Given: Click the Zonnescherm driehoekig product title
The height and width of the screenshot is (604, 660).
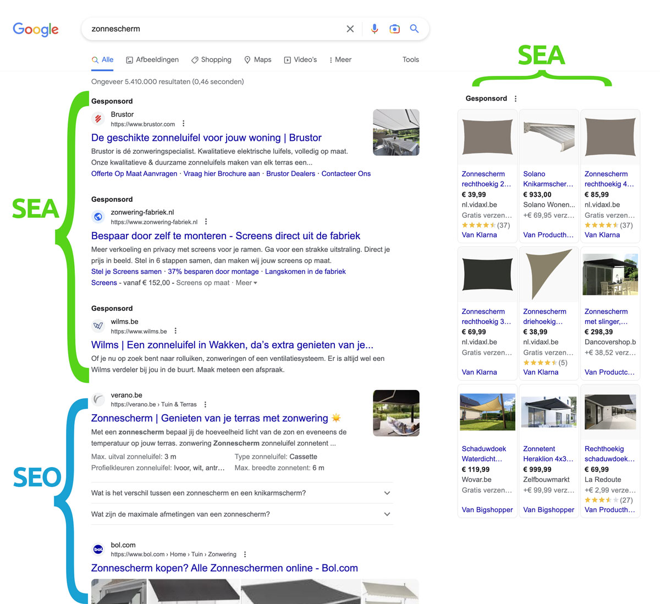Looking at the screenshot, I should (x=544, y=316).
